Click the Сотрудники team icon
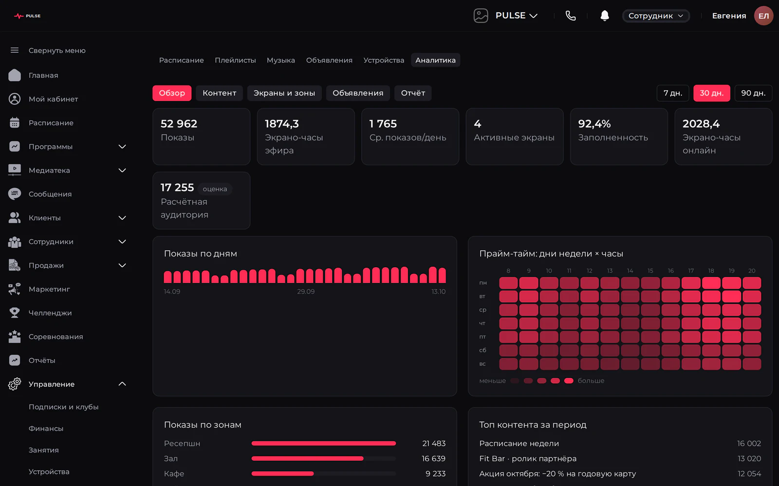The width and height of the screenshot is (779, 486). pyautogui.click(x=15, y=242)
